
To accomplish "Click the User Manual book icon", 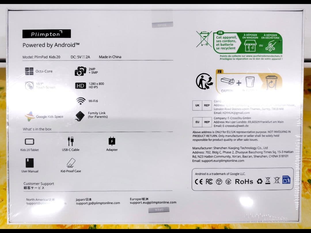I will (x=30, y=163).
